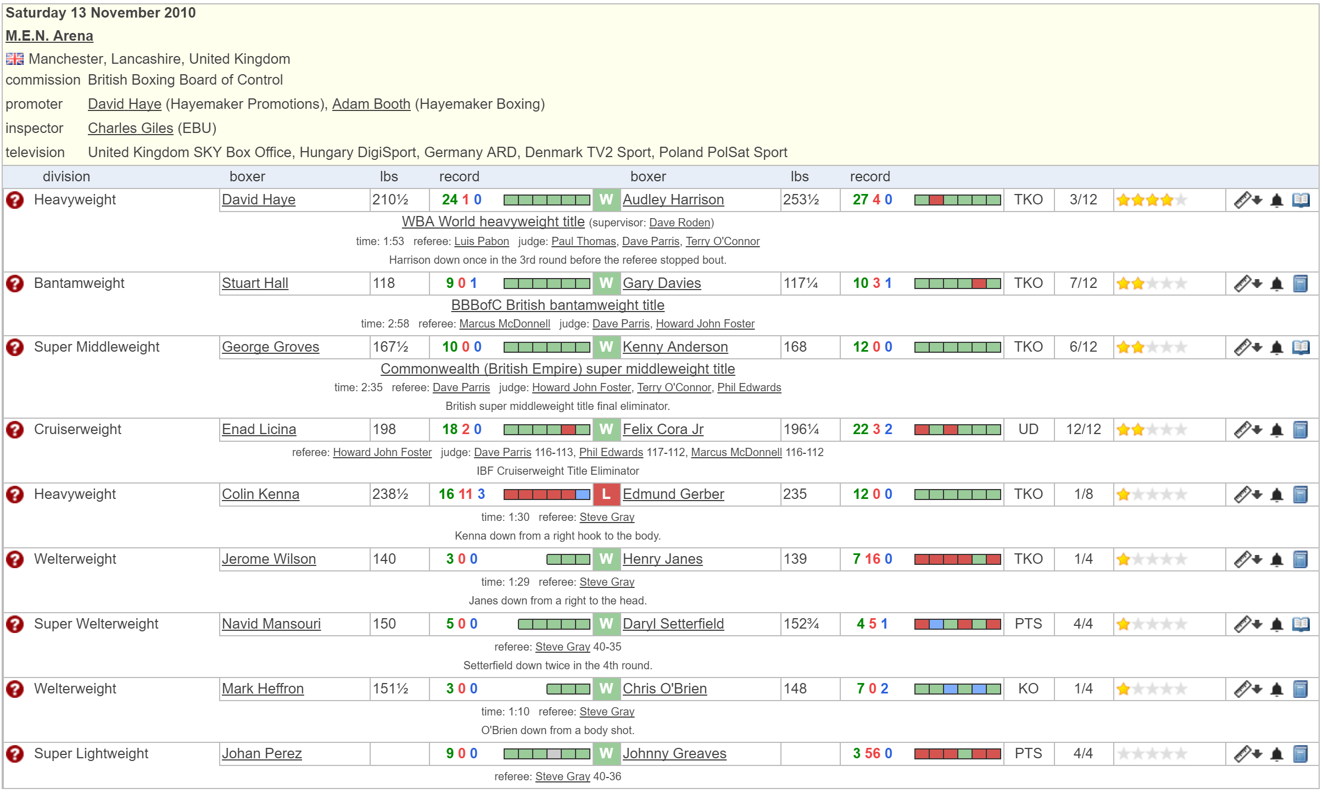Click the red question mark beside Cruiserweight

click(15, 430)
